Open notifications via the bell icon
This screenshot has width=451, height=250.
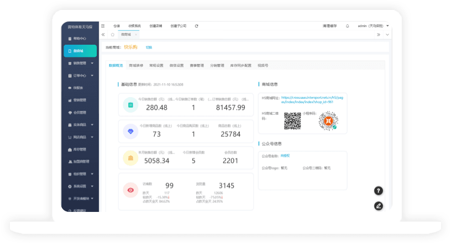pos(347,26)
